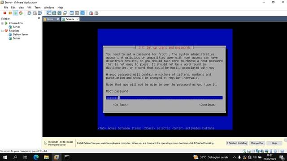Select Continue in installer dialog
The height and width of the screenshot is (161, 287).
pos(207,105)
